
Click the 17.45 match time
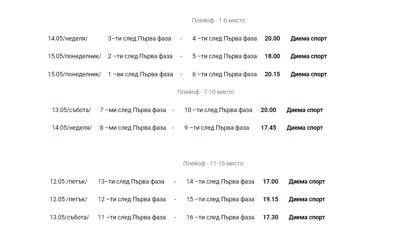pyautogui.click(x=268, y=128)
